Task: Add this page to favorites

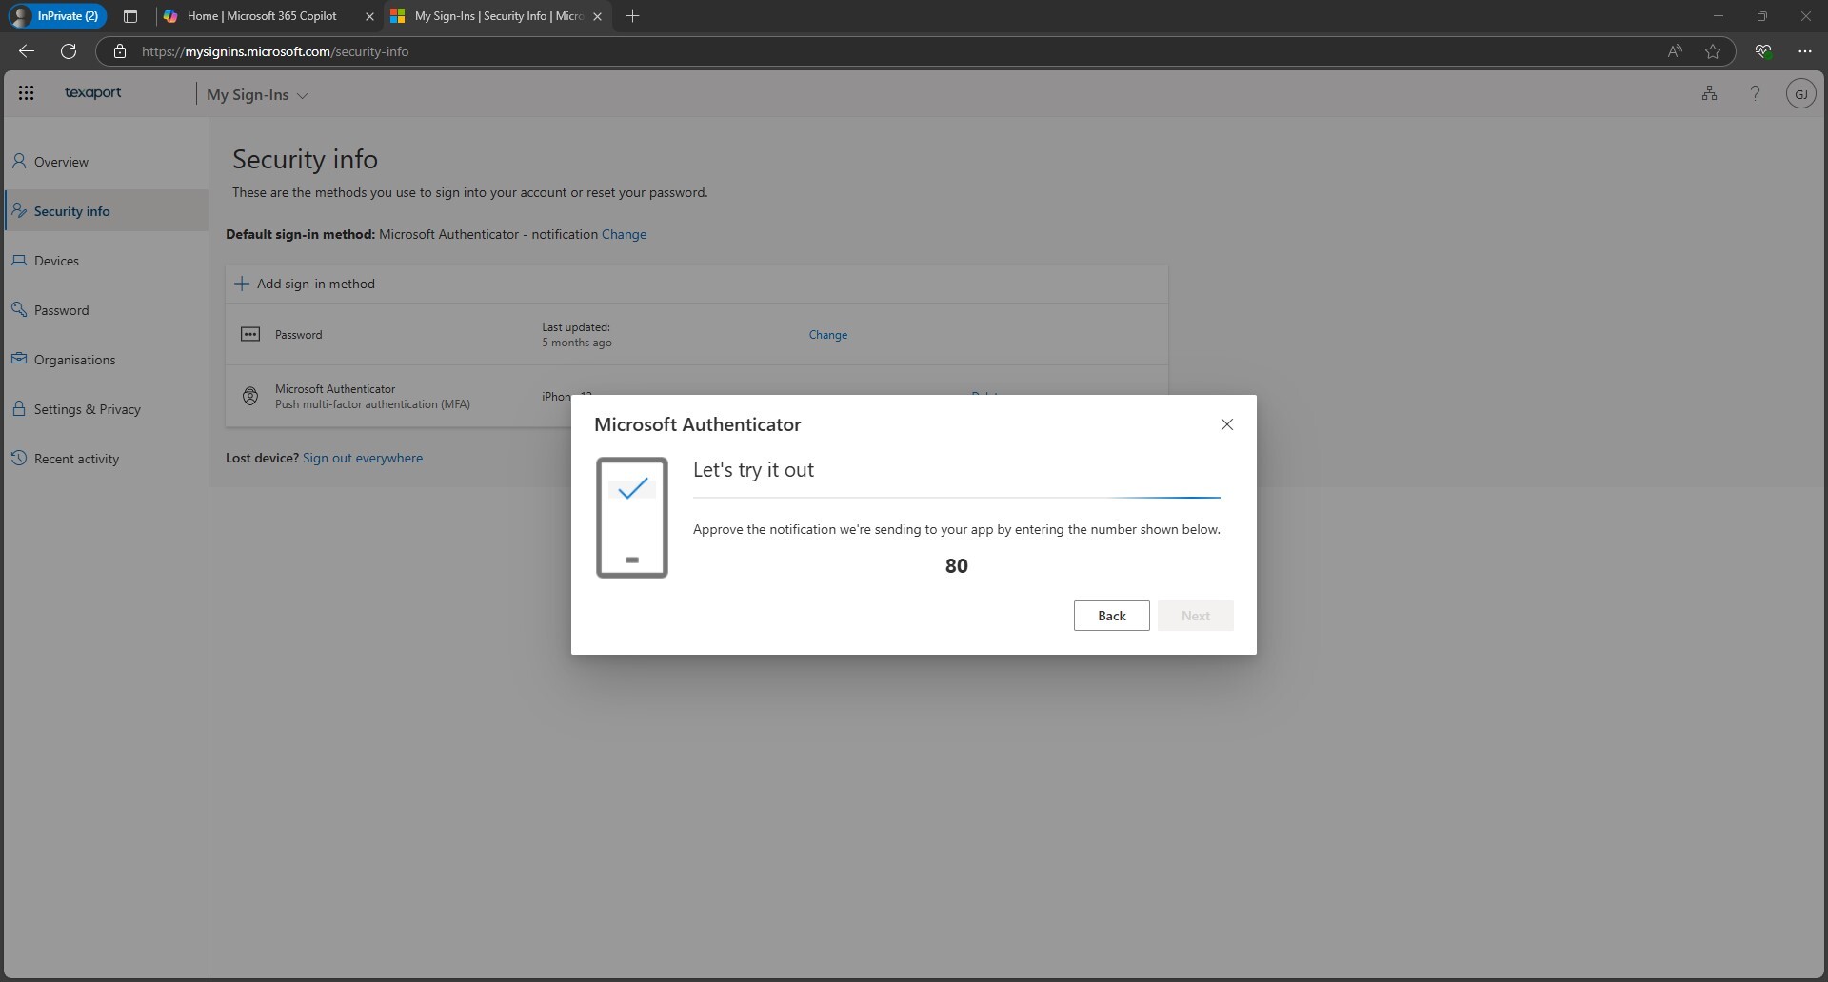Action: tap(1712, 51)
